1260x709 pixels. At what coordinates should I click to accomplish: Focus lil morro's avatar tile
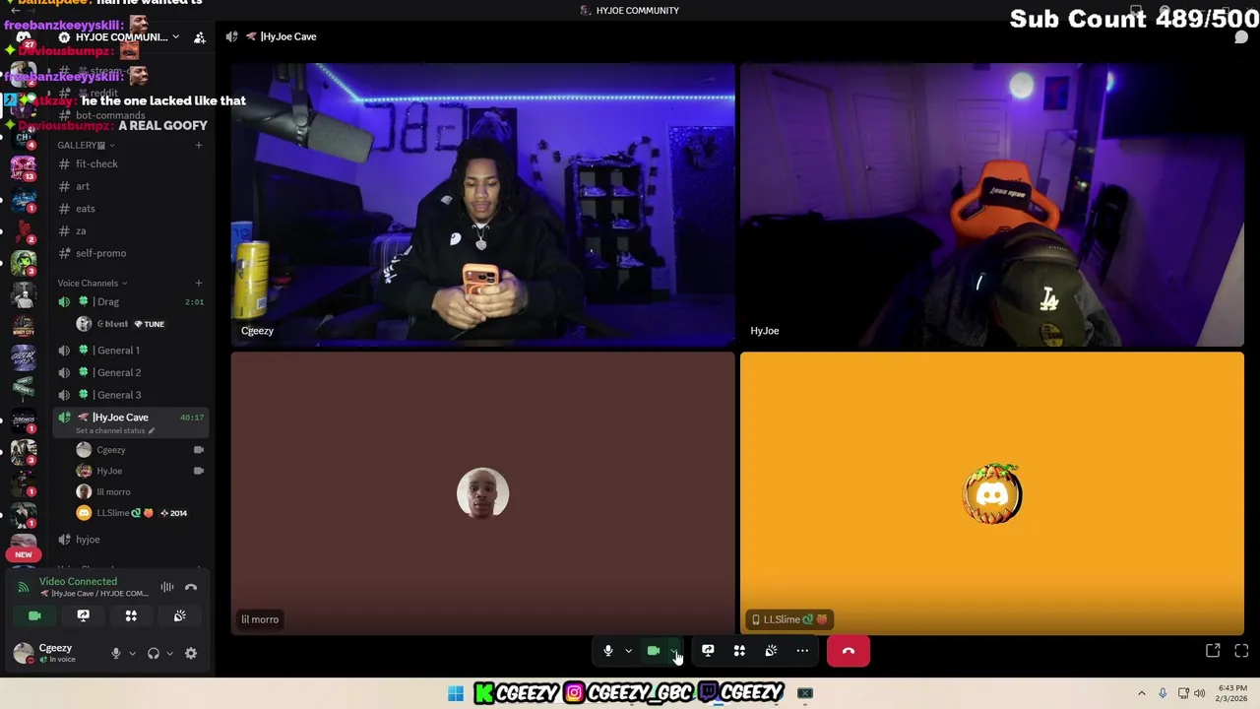(482, 493)
